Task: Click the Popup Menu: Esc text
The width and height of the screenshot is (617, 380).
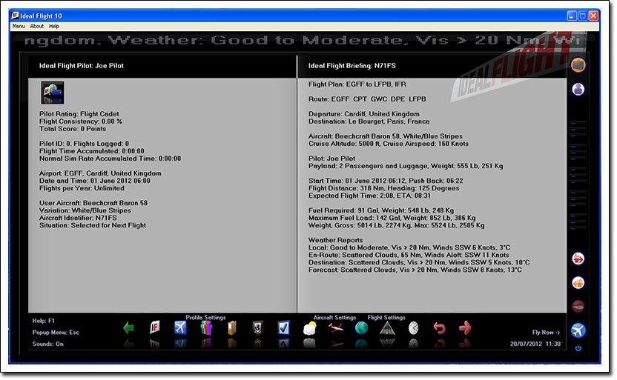Action: click(56, 333)
